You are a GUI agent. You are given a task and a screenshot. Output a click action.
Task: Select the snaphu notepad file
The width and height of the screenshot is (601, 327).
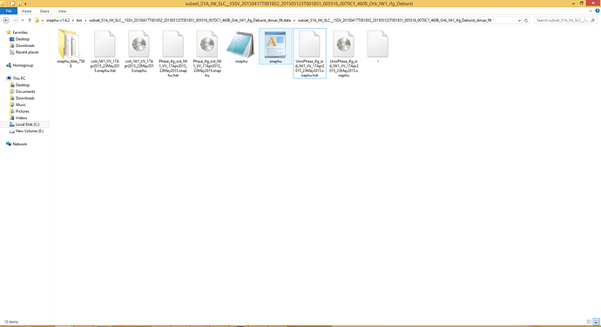[x=241, y=47]
